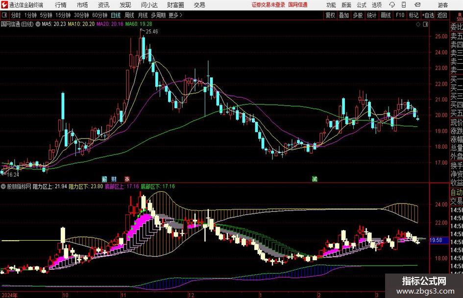This screenshot has height=298, width=463.
Task: Open the 功能 menu
Action: [331, 5]
